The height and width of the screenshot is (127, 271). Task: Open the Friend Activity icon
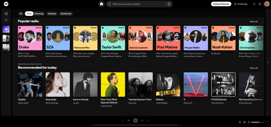point(260,4)
